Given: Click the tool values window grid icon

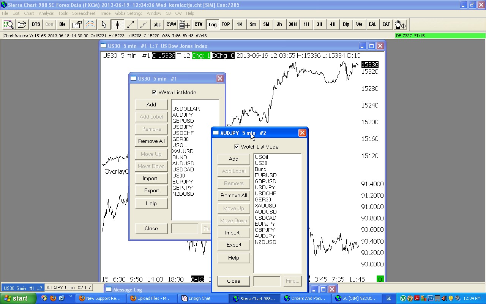Looking at the screenshot, I should [185, 25].
